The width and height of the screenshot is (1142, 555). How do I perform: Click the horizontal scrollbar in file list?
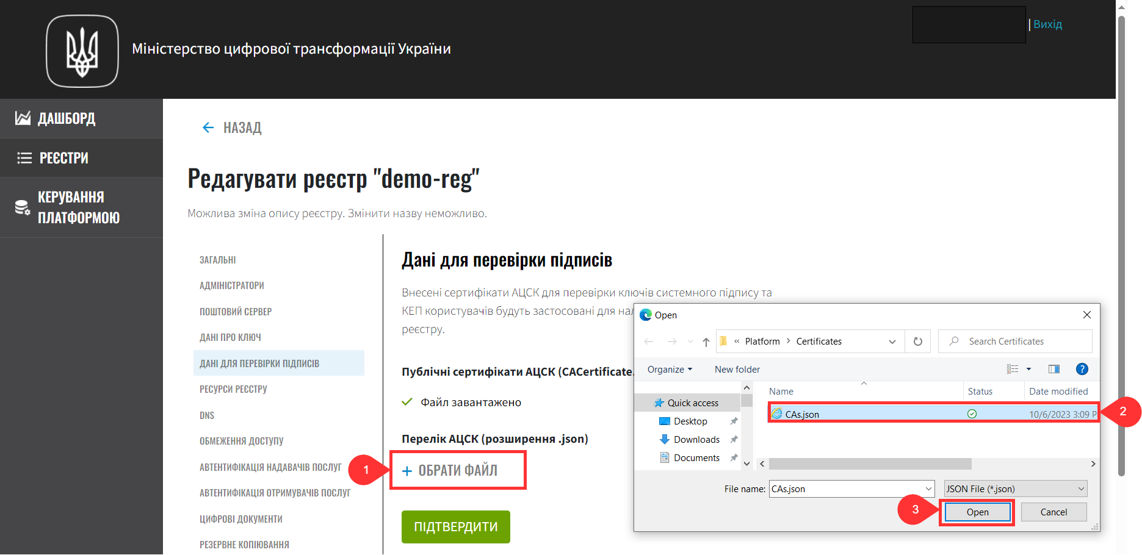(x=870, y=464)
